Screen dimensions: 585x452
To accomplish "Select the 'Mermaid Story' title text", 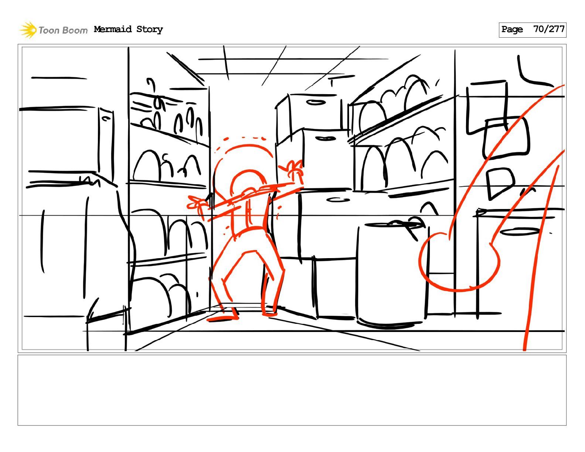I will point(128,29).
